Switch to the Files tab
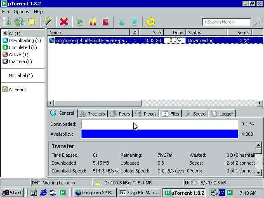 (170, 114)
